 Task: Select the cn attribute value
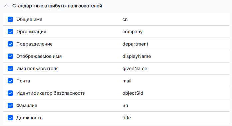pos(125,20)
